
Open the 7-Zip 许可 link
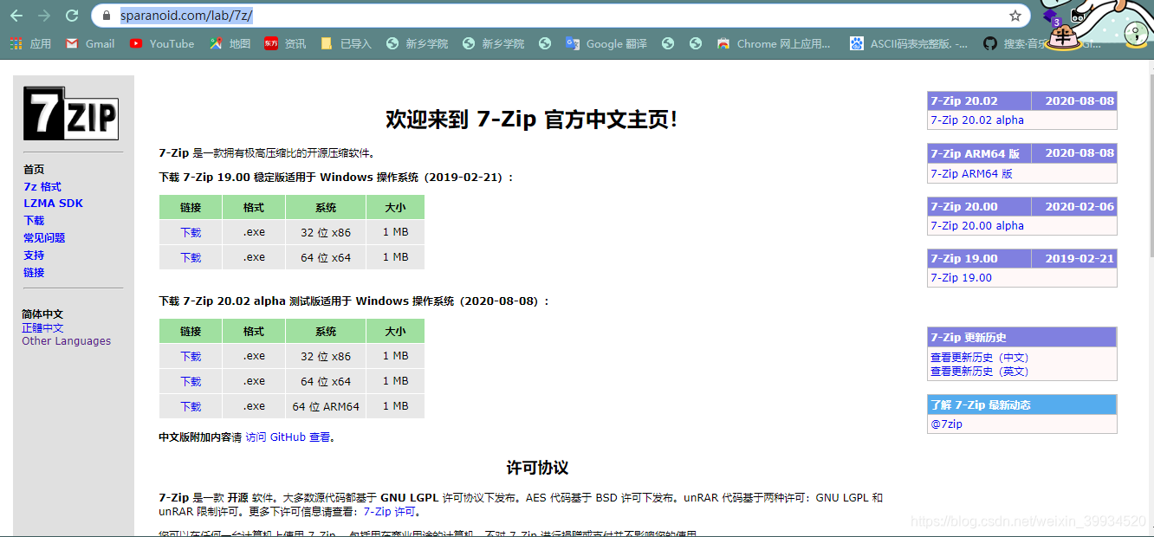coord(389,512)
